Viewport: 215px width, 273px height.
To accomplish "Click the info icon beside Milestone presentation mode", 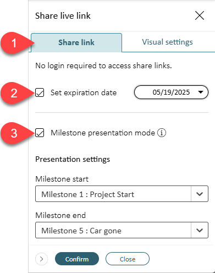I will tap(162, 133).
